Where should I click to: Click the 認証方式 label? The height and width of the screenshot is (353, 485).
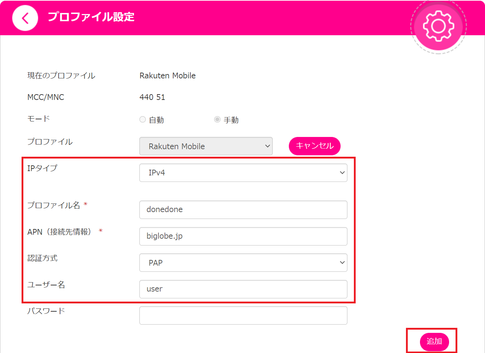point(42,258)
